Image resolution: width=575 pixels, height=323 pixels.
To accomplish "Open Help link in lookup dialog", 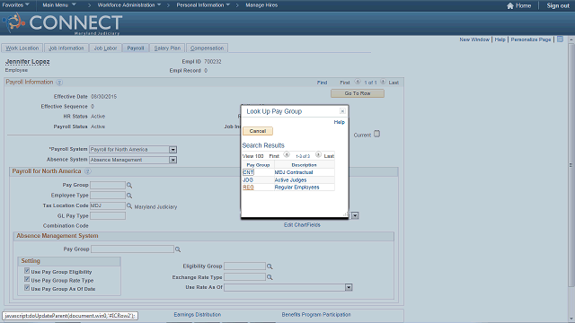I will 340,122.
